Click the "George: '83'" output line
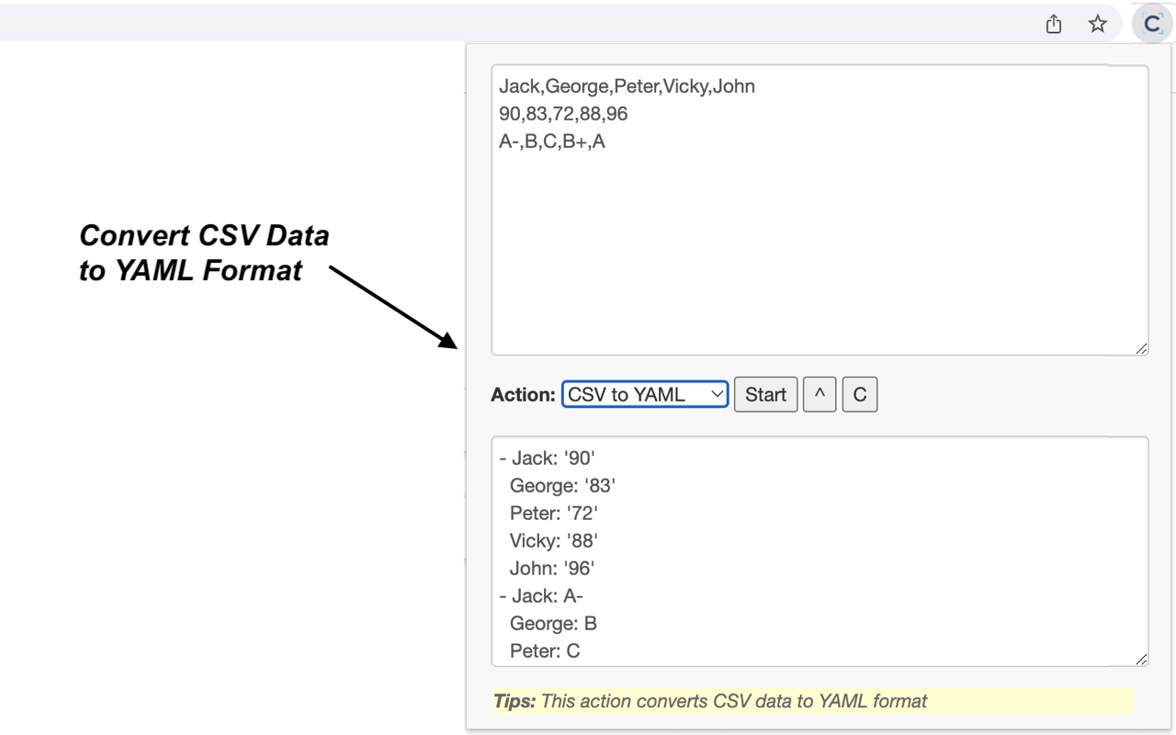The image size is (1176, 735). (562, 485)
